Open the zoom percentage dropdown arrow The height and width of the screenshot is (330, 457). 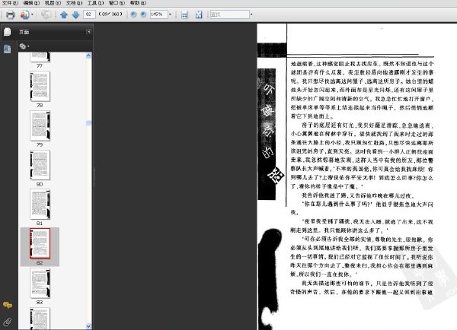click(170, 14)
